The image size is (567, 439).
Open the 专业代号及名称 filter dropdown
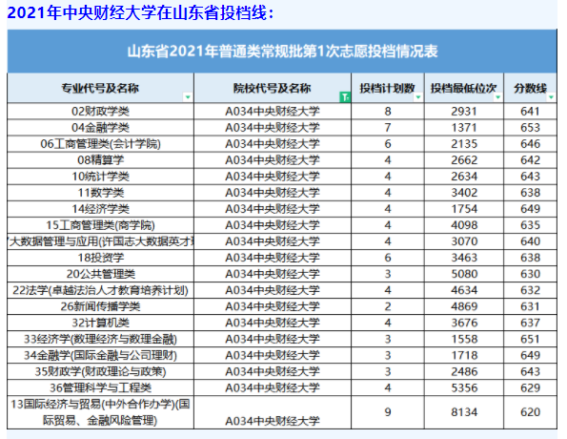[x=188, y=96]
